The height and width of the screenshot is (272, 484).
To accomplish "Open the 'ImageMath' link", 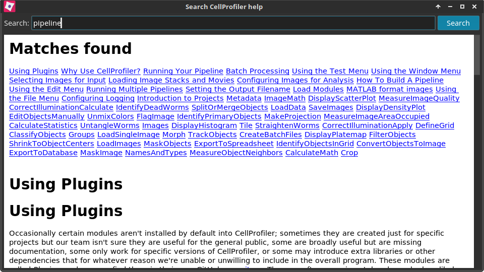I will pos(284,98).
